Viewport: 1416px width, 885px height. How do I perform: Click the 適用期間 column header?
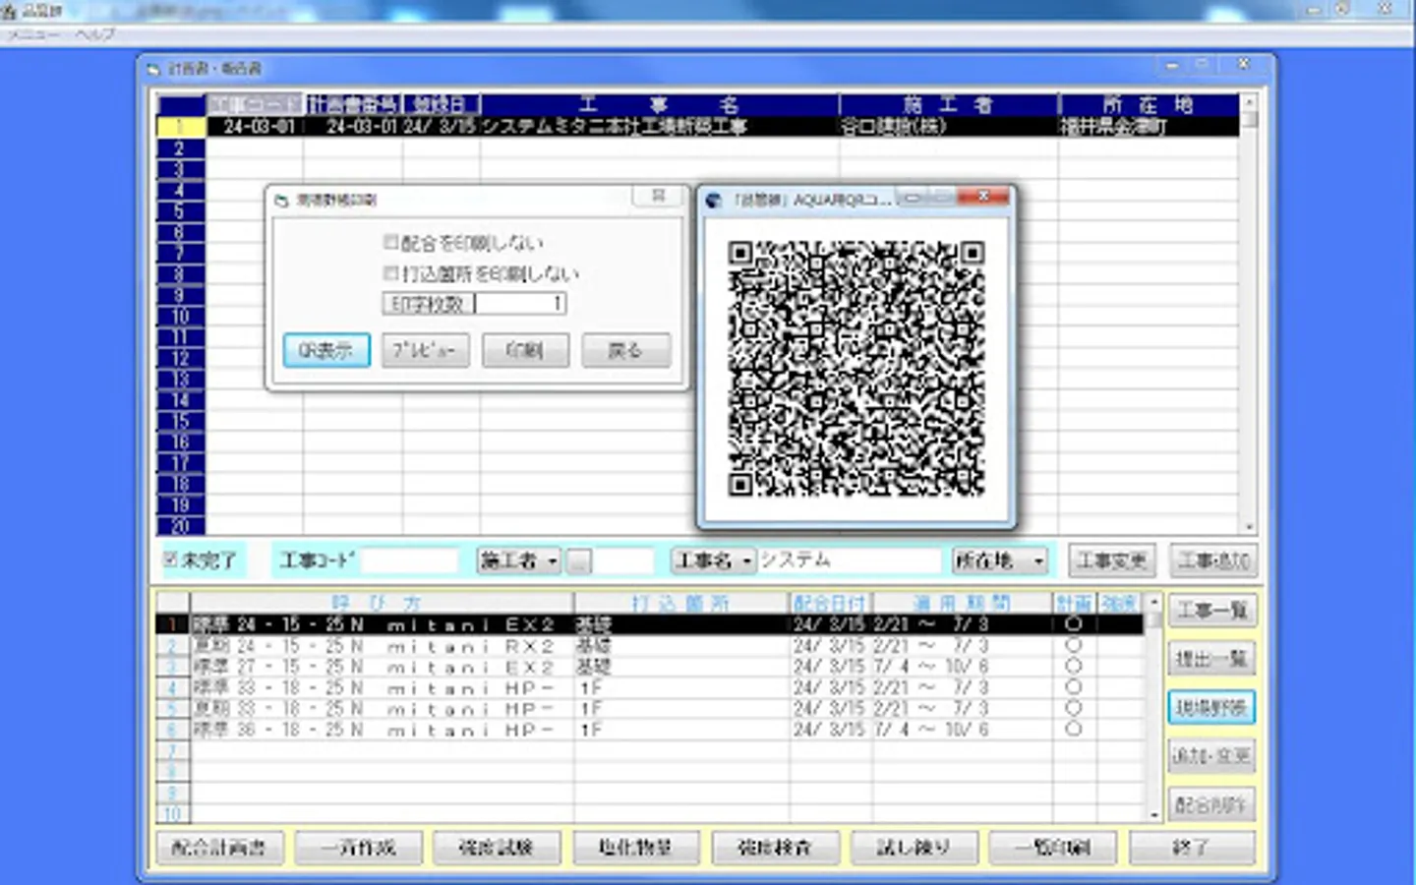click(962, 603)
